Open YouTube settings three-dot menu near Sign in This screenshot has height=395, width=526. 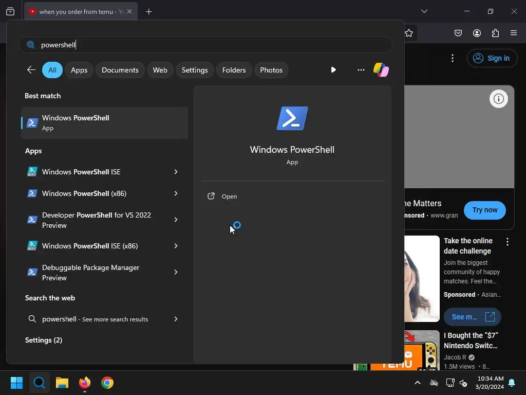(x=453, y=58)
